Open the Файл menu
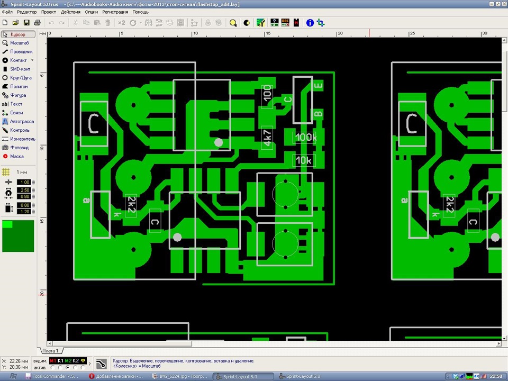Screen dimensions: 508x381 pyautogui.click(x=7, y=12)
